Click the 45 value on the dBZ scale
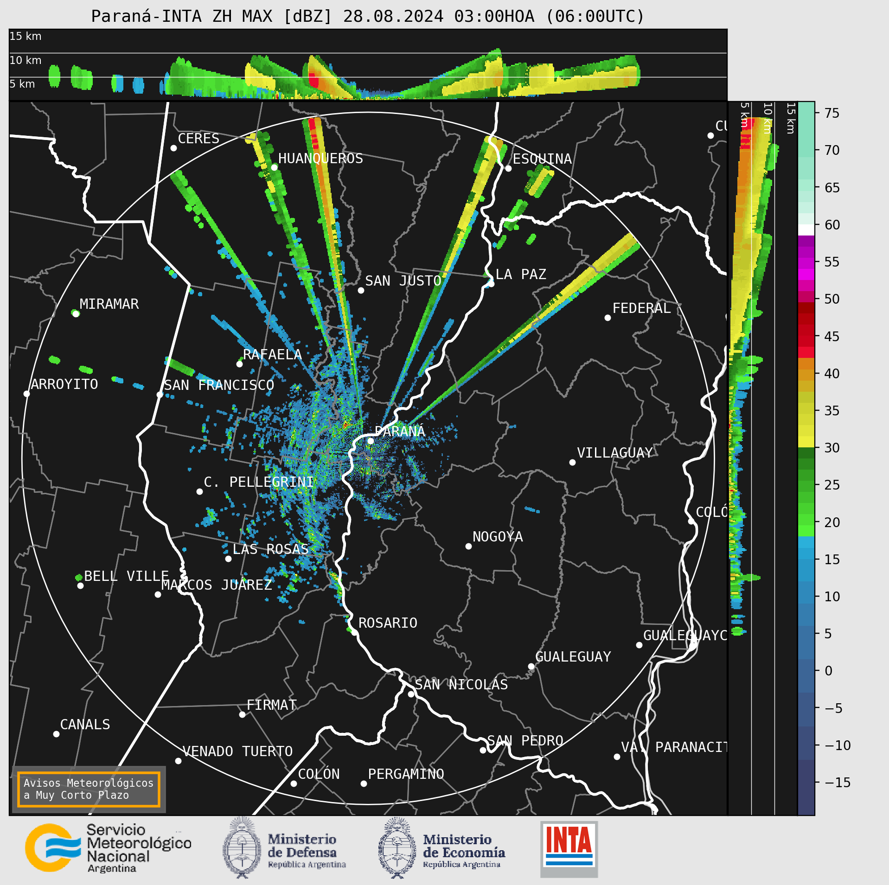 [x=832, y=337]
